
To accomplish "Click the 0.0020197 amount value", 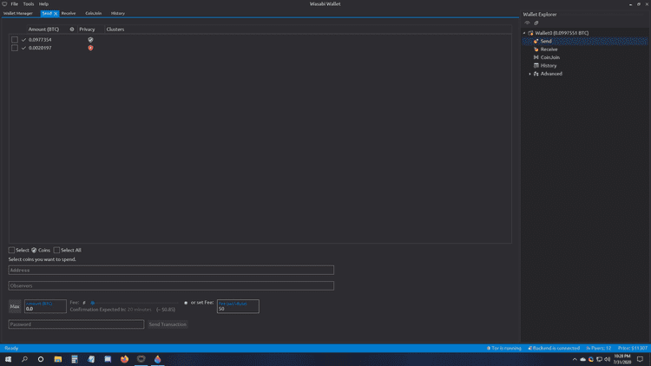I will [x=40, y=48].
